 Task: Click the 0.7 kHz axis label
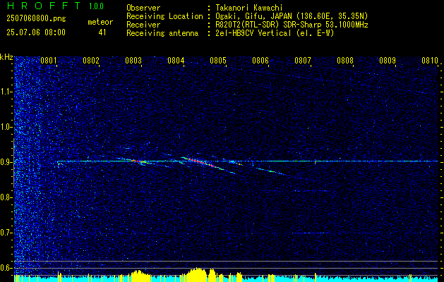coord(5,233)
